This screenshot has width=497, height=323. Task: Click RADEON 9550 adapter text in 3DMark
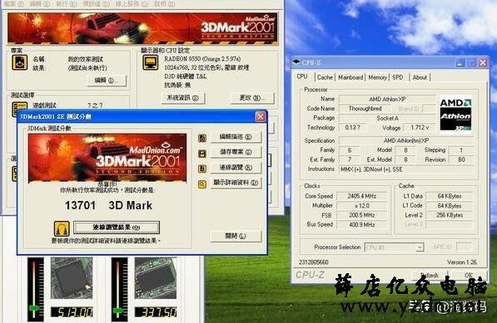pos(202,59)
